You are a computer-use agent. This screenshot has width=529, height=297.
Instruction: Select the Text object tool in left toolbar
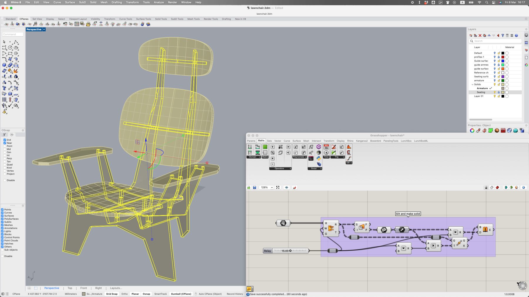coord(4,88)
